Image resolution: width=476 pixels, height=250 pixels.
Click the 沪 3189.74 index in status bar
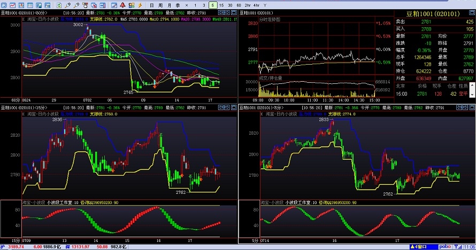click(12, 247)
